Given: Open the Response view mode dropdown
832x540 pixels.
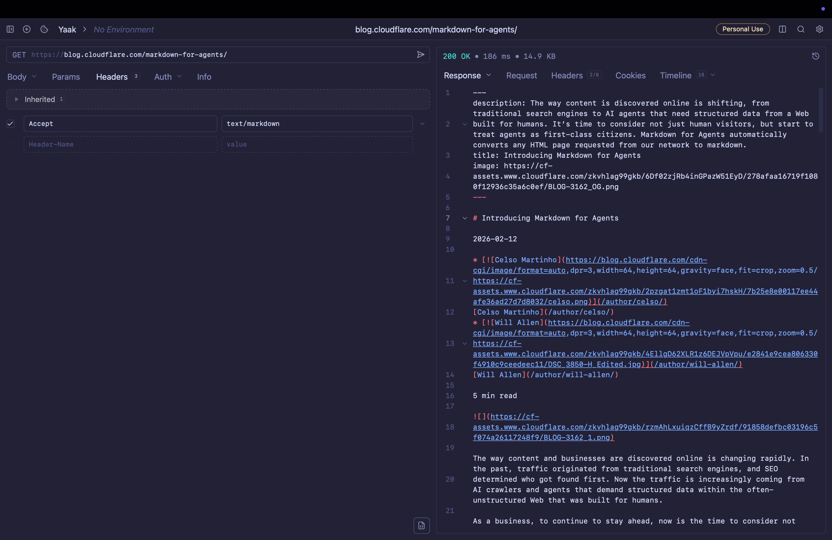Looking at the screenshot, I should coord(467,75).
